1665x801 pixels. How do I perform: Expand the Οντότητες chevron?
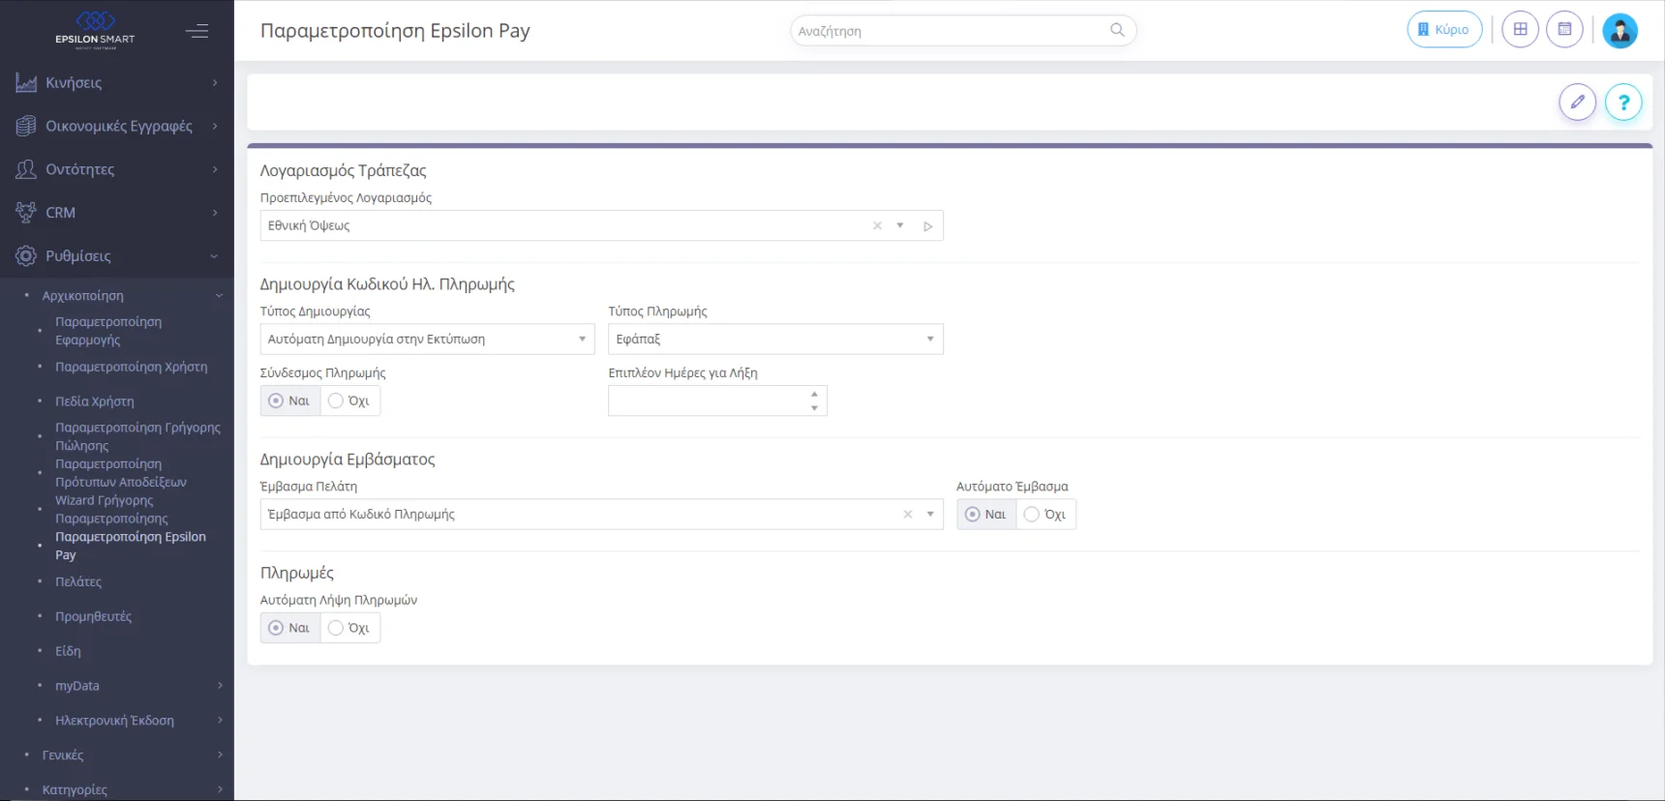tap(215, 169)
